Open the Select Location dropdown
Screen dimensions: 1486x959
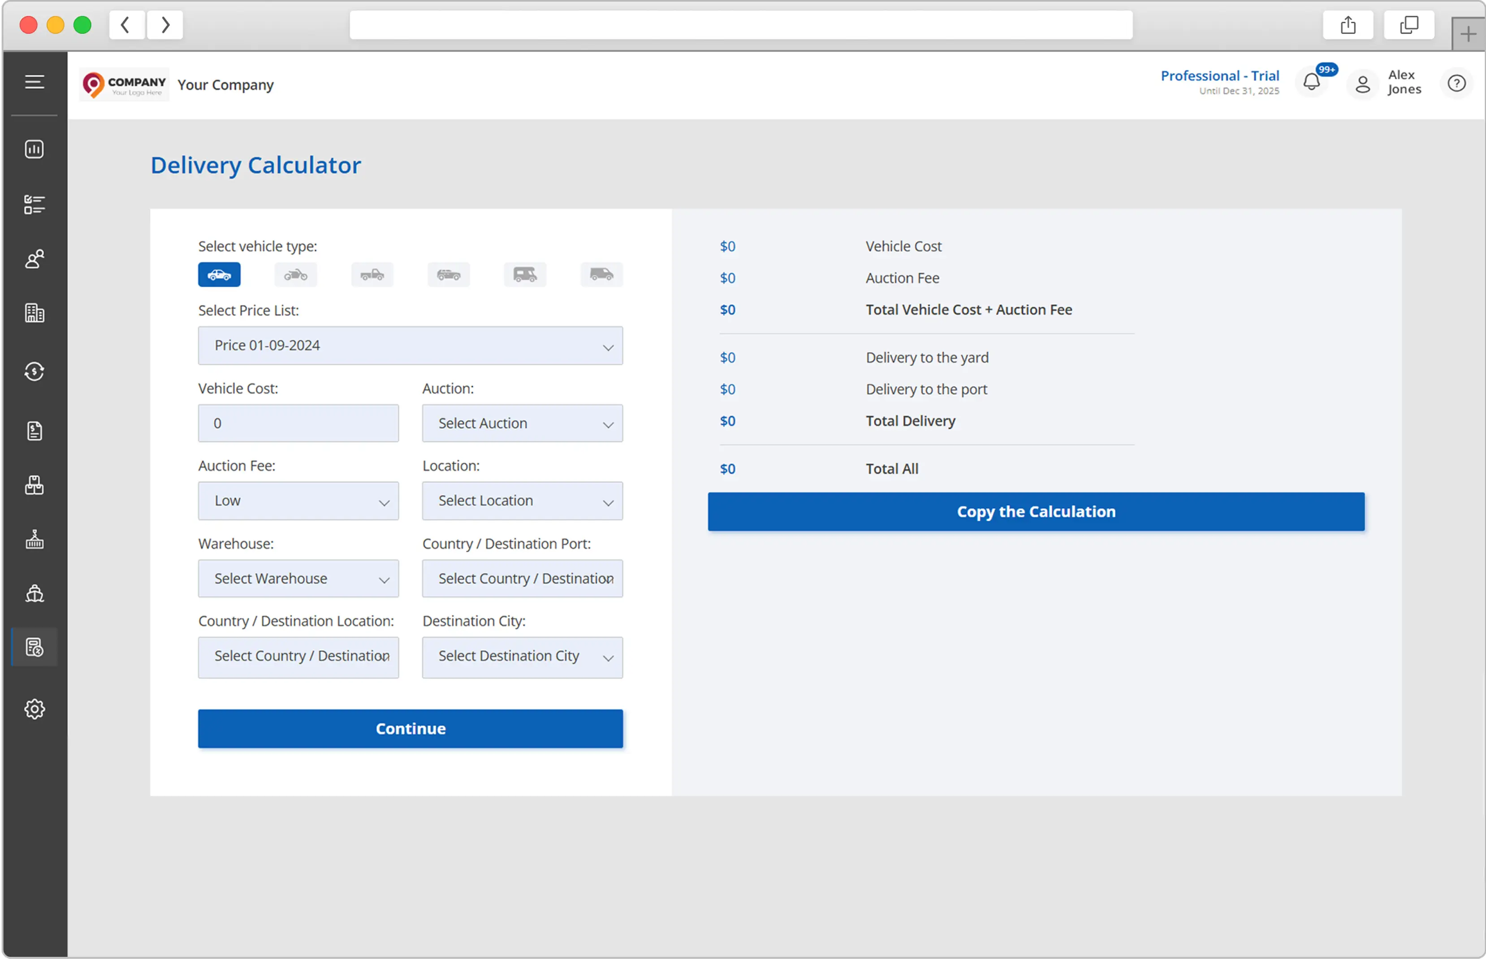click(523, 501)
